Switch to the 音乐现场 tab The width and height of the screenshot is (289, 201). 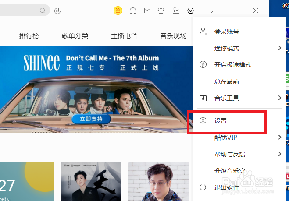point(173,36)
